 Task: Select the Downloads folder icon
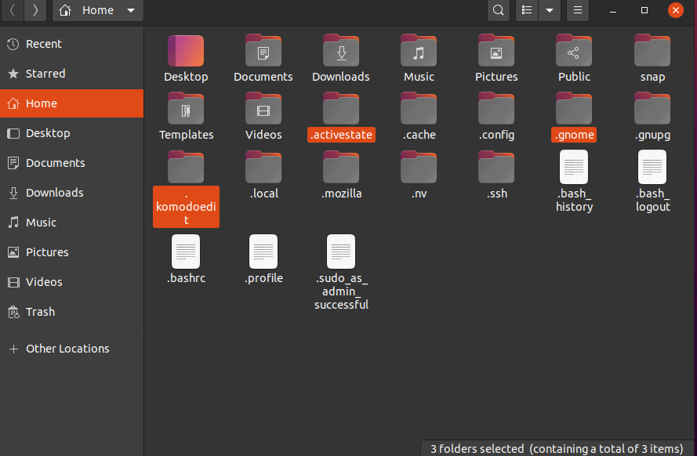pos(341,52)
